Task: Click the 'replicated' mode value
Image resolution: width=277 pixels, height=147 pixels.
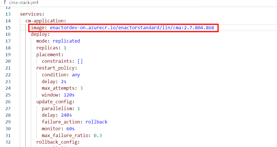Action: (66, 41)
